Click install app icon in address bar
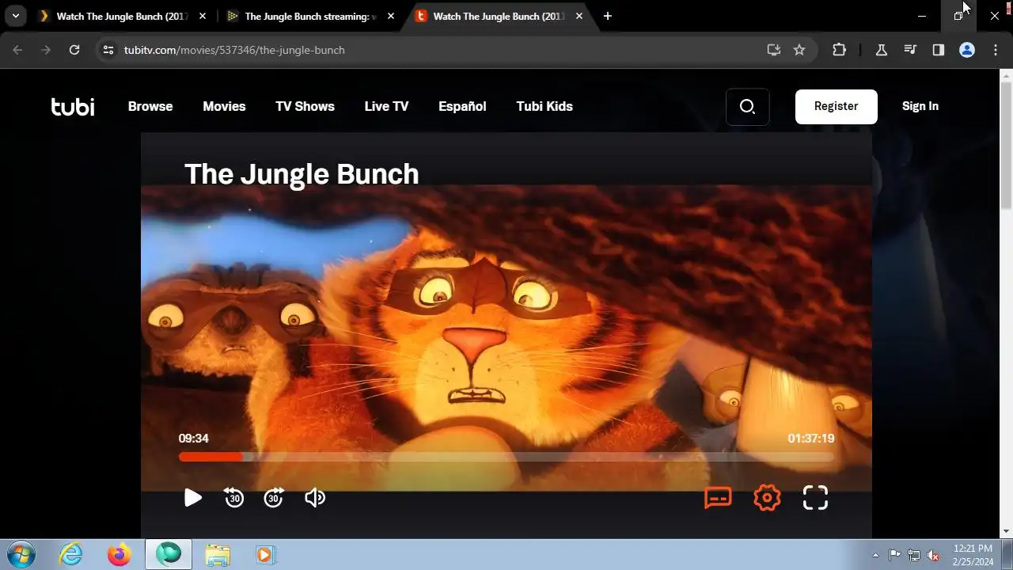 (x=774, y=50)
